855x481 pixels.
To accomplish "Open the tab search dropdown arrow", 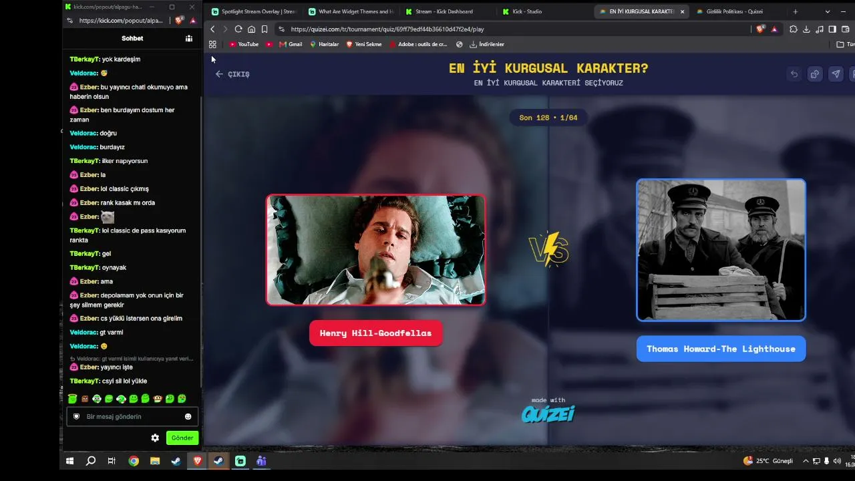I will 828,11.
